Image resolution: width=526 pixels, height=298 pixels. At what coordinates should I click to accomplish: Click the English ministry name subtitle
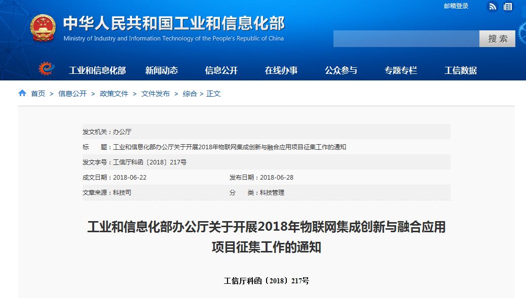[x=174, y=38]
